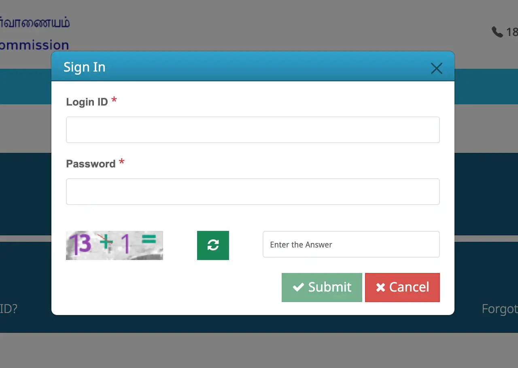518x368 pixels.
Task: Click the Login ID label
Action: [x=87, y=102]
